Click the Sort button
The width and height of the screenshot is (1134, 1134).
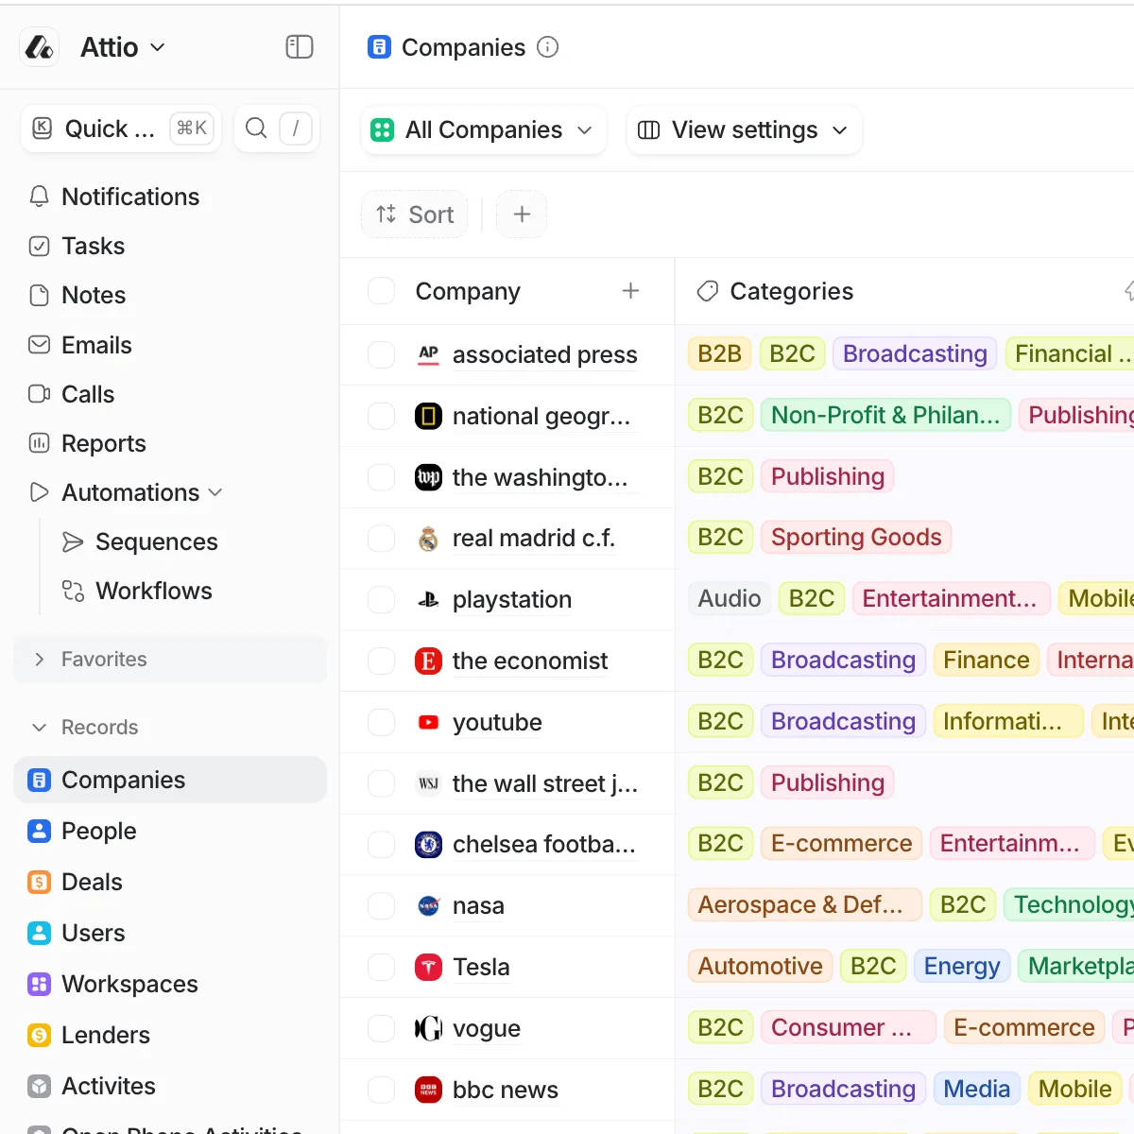[x=415, y=215]
